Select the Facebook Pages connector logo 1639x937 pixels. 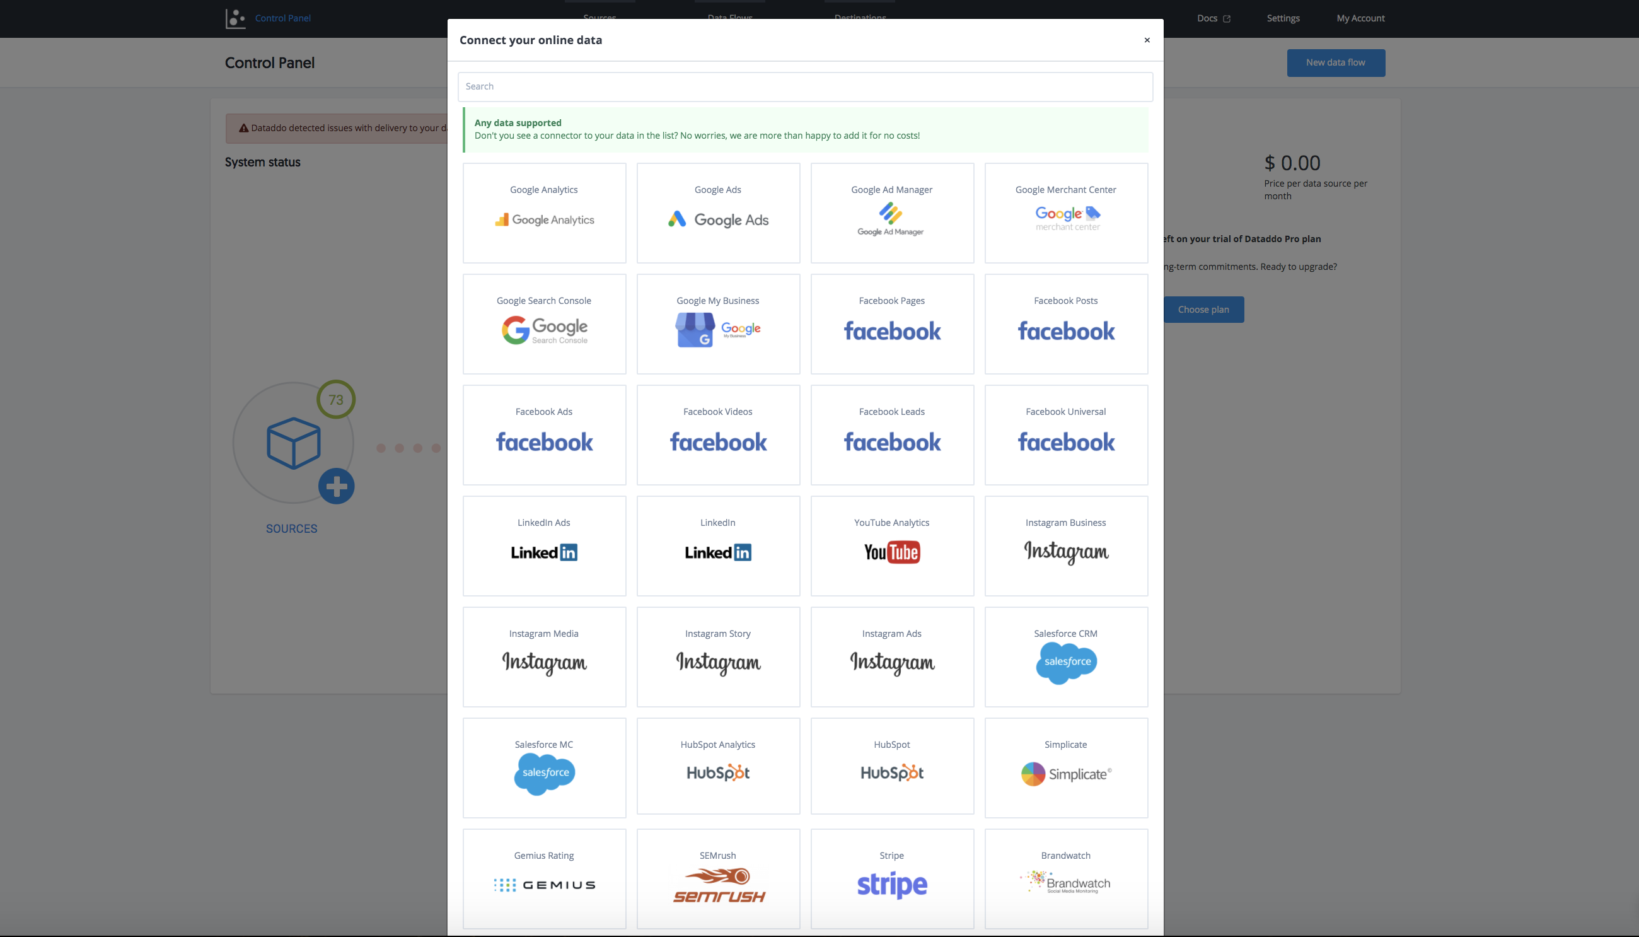892,331
